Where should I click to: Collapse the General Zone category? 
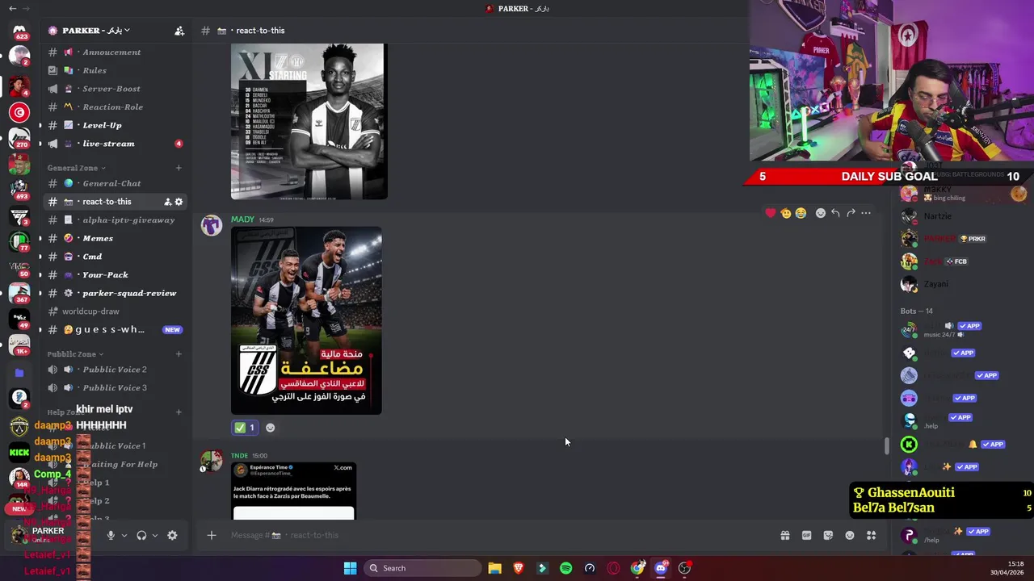[76, 168]
